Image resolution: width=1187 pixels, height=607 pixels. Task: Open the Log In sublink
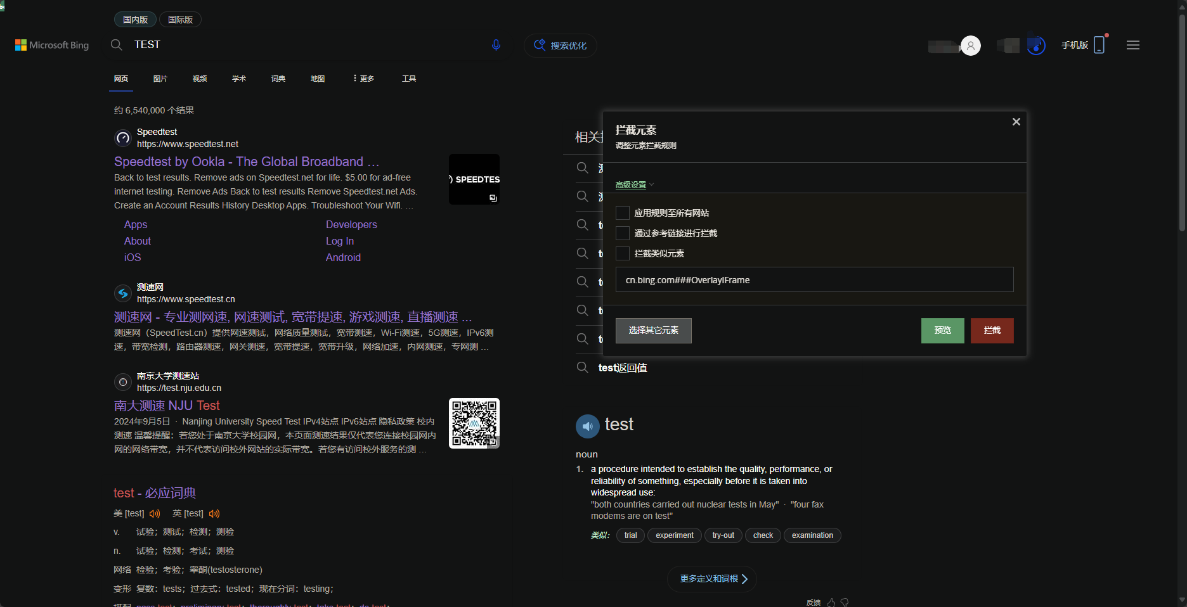340,241
